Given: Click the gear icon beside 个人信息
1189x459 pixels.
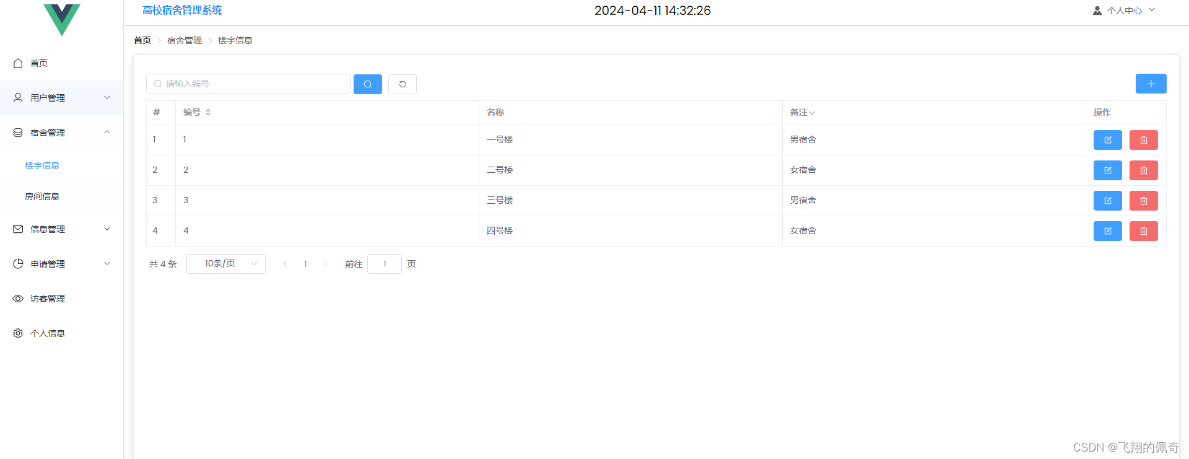Looking at the screenshot, I should click(18, 333).
